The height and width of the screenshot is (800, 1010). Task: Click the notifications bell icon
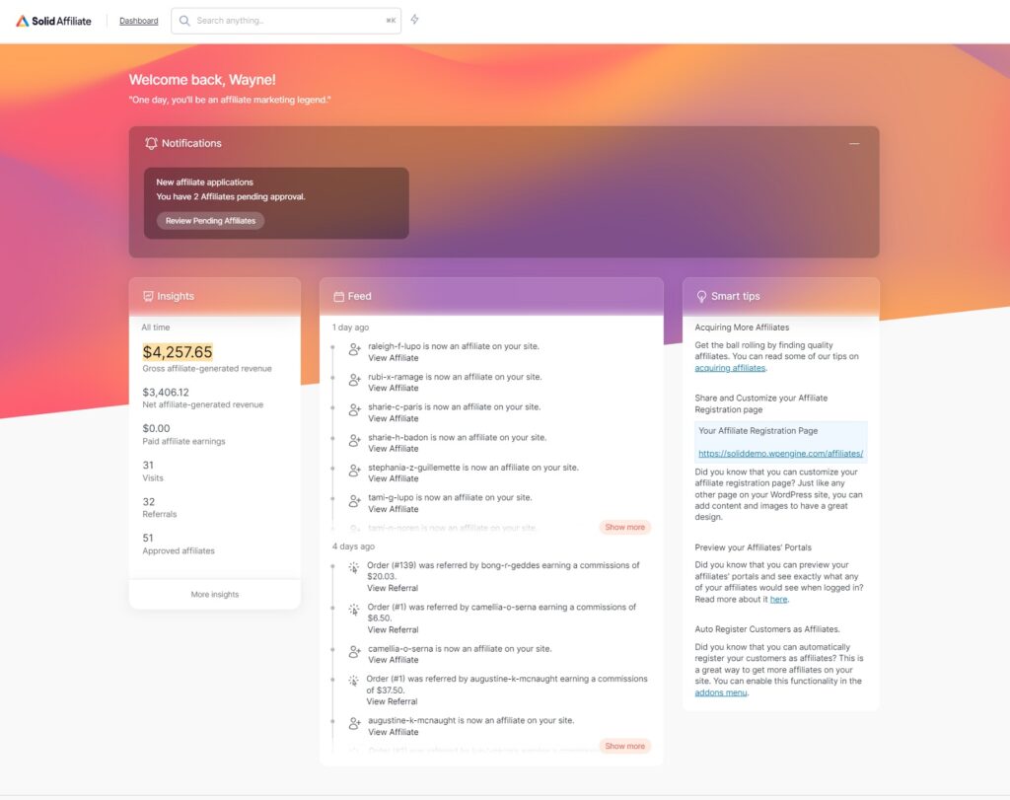151,143
